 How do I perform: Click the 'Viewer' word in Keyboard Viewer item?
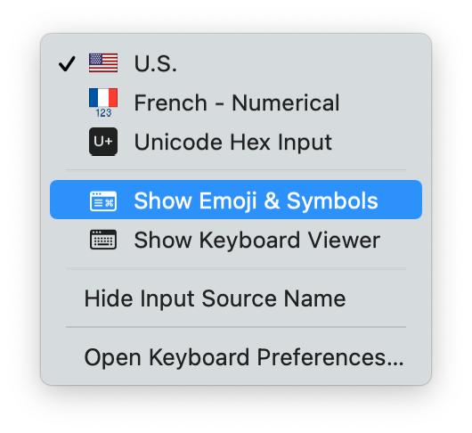click(x=344, y=240)
